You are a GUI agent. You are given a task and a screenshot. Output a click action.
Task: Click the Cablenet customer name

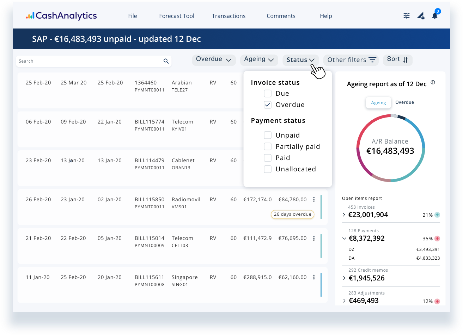click(x=183, y=160)
